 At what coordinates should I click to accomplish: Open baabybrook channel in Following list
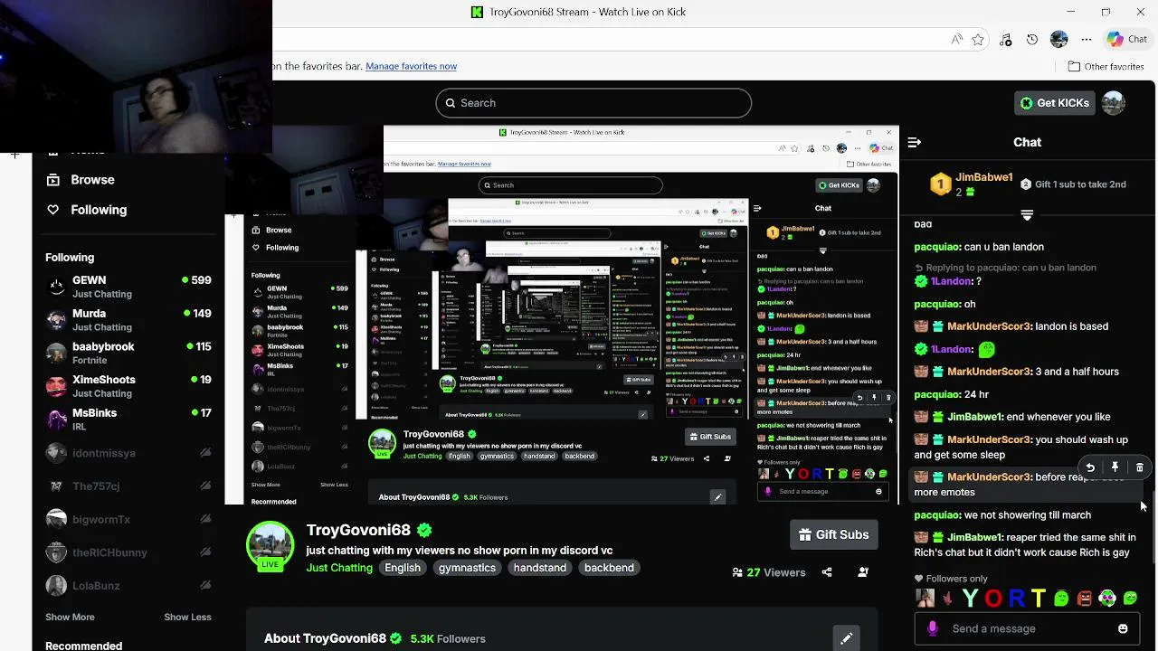point(128,353)
